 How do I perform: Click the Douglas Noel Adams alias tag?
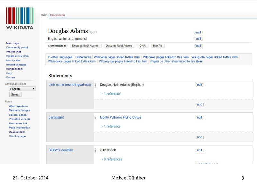pos(119,46)
